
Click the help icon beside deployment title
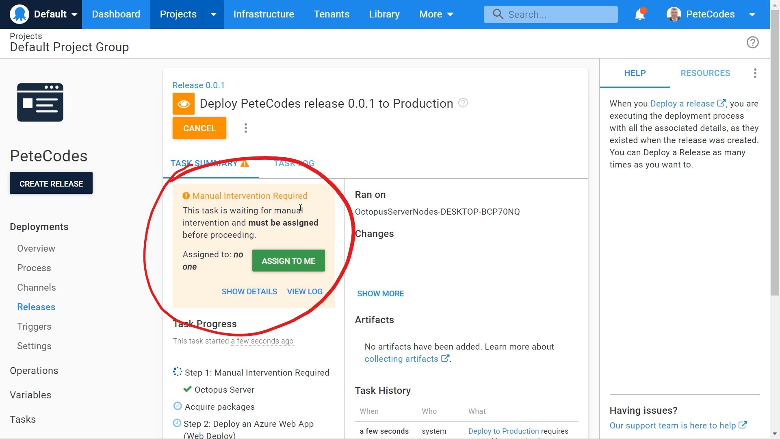click(463, 103)
